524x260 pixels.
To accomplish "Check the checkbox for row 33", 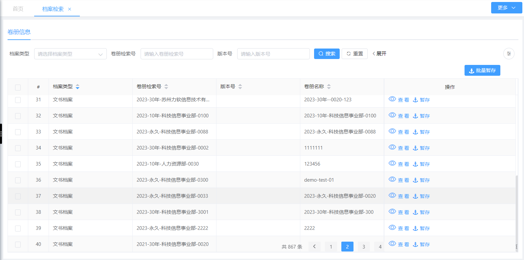I will pyautogui.click(x=18, y=132).
